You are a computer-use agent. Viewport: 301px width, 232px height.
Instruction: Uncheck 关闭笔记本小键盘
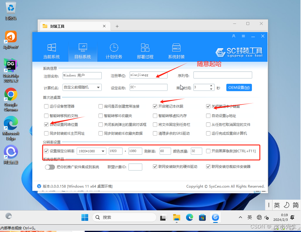(208, 106)
